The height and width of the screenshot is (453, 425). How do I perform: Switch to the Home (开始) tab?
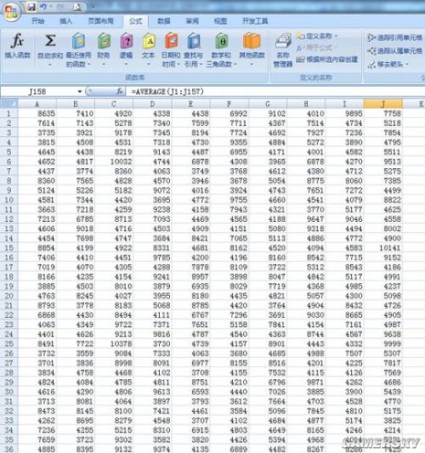click(x=37, y=20)
